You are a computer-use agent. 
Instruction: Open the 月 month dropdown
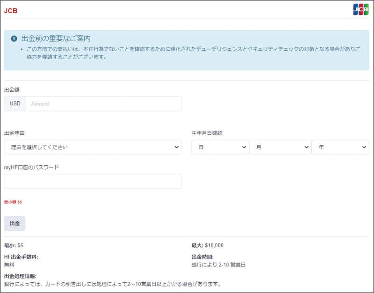click(x=280, y=147)
